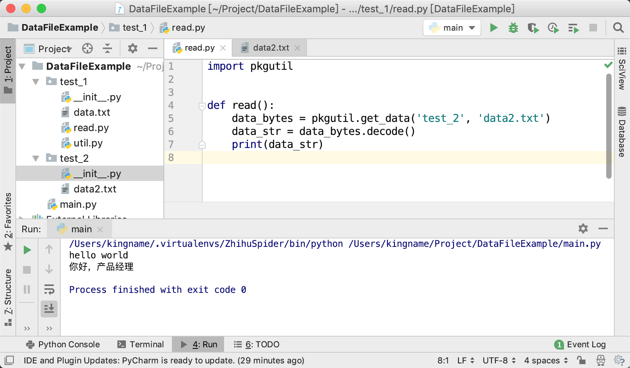Collapse the test_1 folder

(x=36, y=82)
